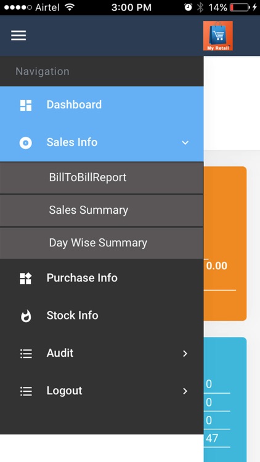Tap the battery indicator in status bar
The height and width of the screenshot is (462, 260).
click(240, 7)
